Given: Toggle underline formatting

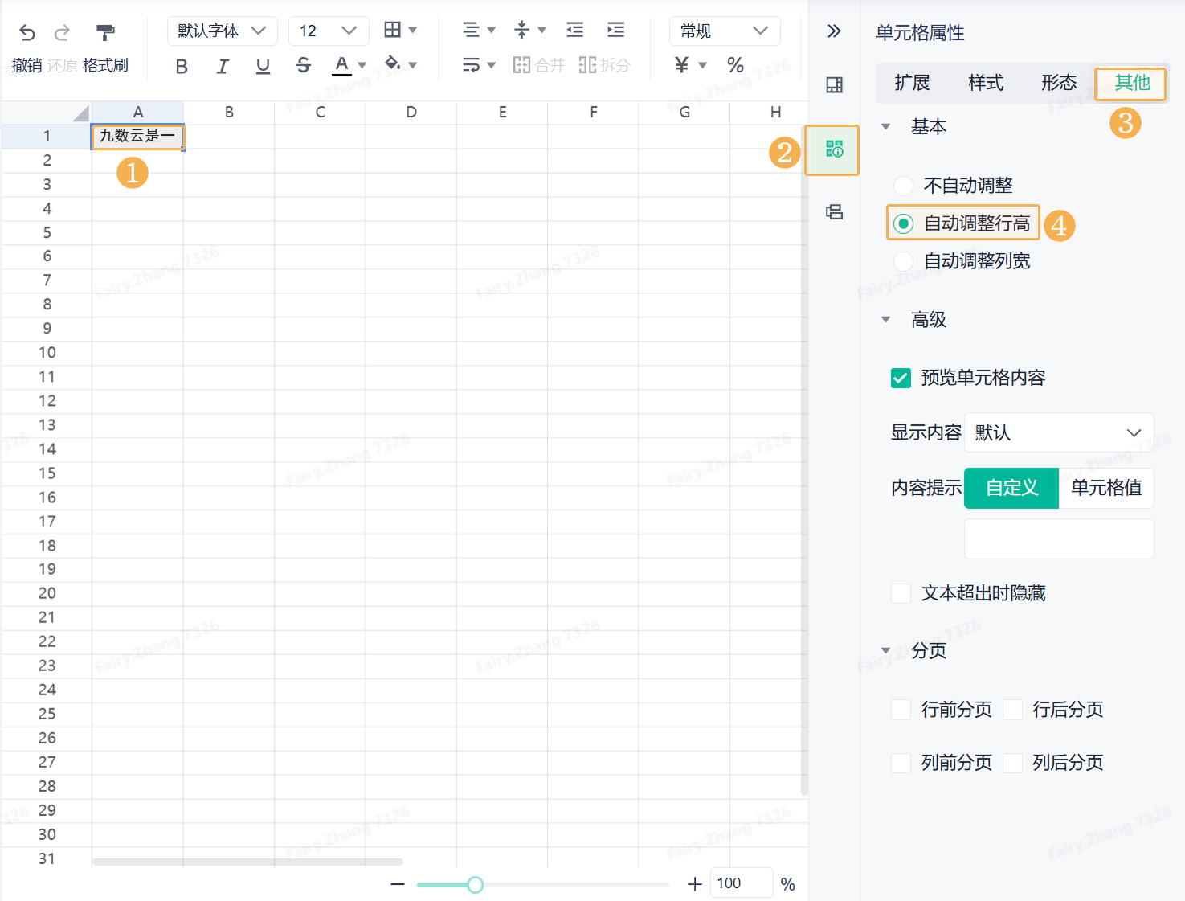Looking at the screenshot, I should pyautogui.click(x=263, y=66).
